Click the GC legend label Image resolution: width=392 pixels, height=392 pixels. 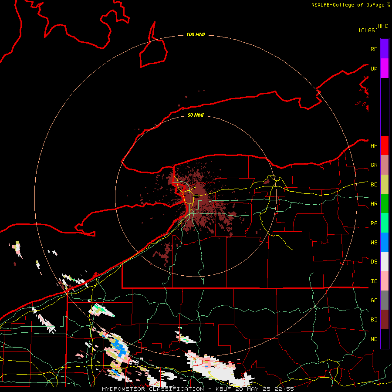(374, 301)
